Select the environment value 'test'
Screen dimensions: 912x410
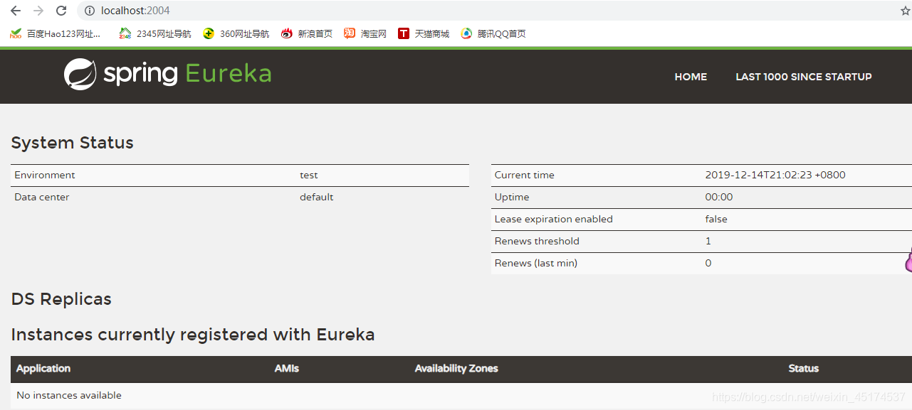pyautogui.click(x=309, y=176)
